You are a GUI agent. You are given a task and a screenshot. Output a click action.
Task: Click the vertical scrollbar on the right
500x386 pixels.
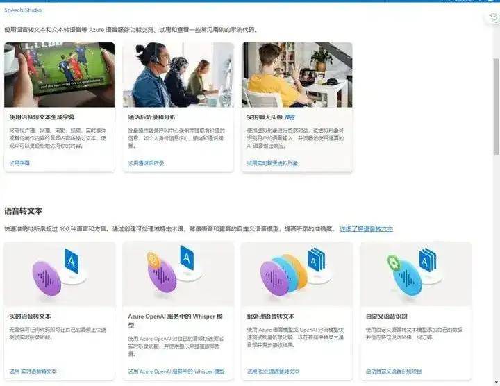pos(495,104)
